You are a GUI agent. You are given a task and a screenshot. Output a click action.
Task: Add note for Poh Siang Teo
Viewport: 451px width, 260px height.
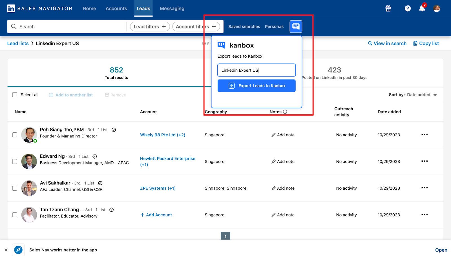click(283, 135)
